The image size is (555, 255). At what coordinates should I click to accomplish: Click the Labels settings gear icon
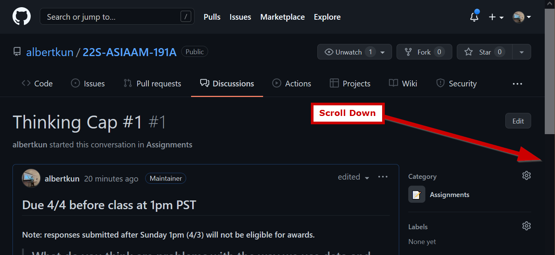tap(526, 226)
